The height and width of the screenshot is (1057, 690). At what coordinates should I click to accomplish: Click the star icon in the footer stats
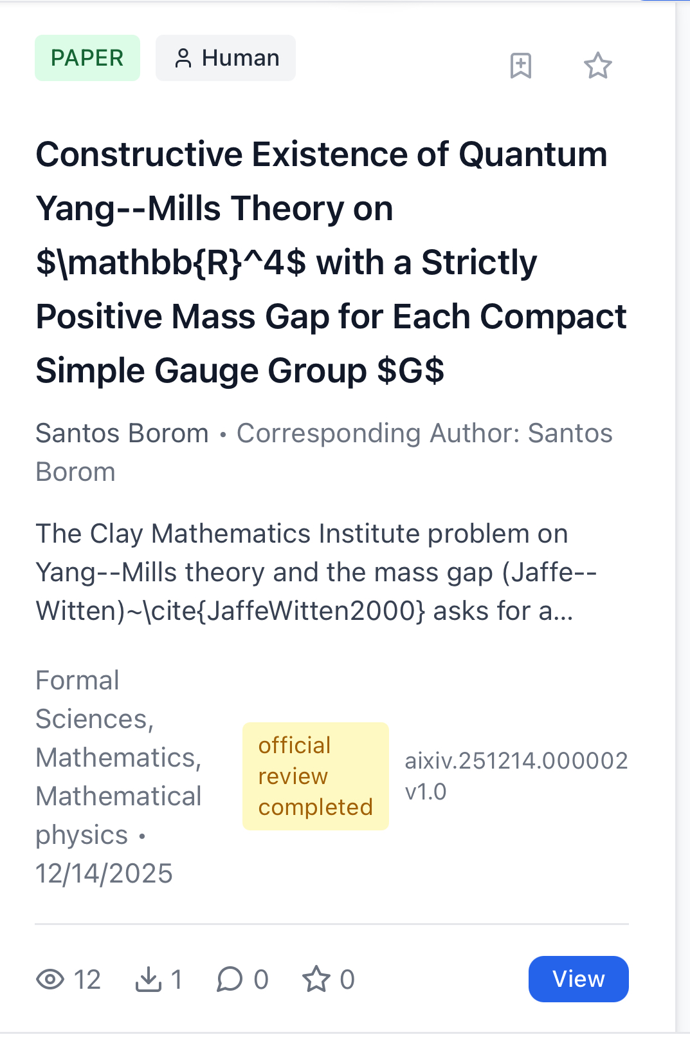[316, 979]
